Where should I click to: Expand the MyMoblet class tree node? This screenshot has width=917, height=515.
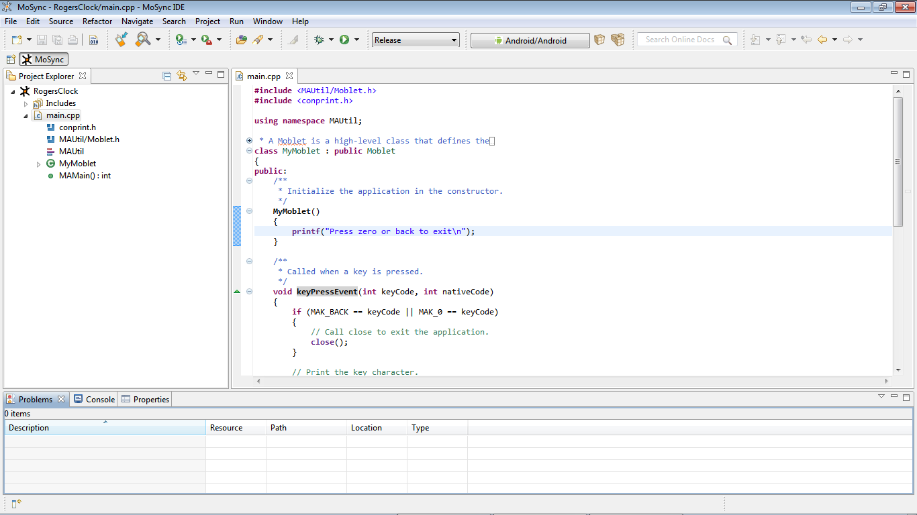38,164
